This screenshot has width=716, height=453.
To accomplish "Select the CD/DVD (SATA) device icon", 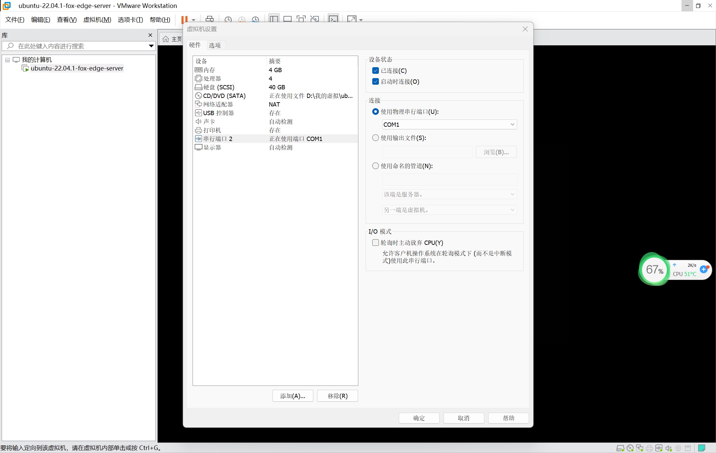I will pyautogui.click(x=198, y=96).
